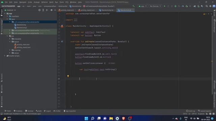216x121 pixels.
Task: Select activity_main.xml in layout folder
Action: point(23,45)
